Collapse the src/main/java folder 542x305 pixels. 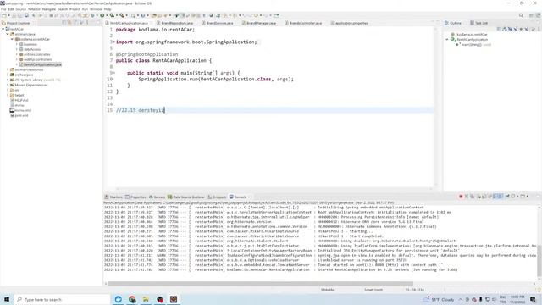[x=8, y=34]
